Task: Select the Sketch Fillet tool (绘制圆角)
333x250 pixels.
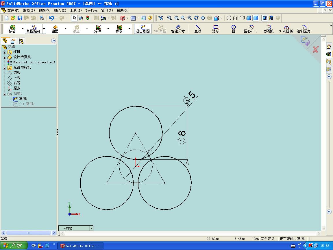Action: tap(304, 29)
